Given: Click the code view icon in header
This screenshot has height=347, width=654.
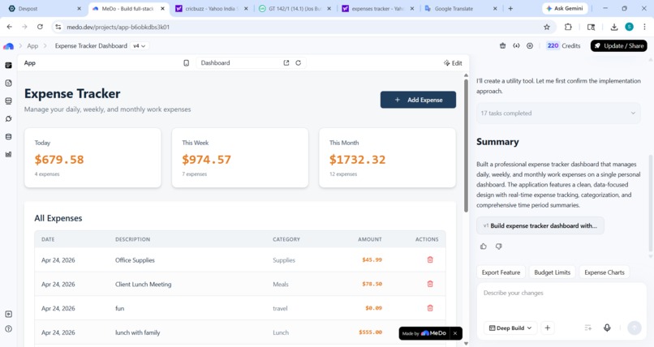Looking at the screenshot, I should tap(516, 46).
